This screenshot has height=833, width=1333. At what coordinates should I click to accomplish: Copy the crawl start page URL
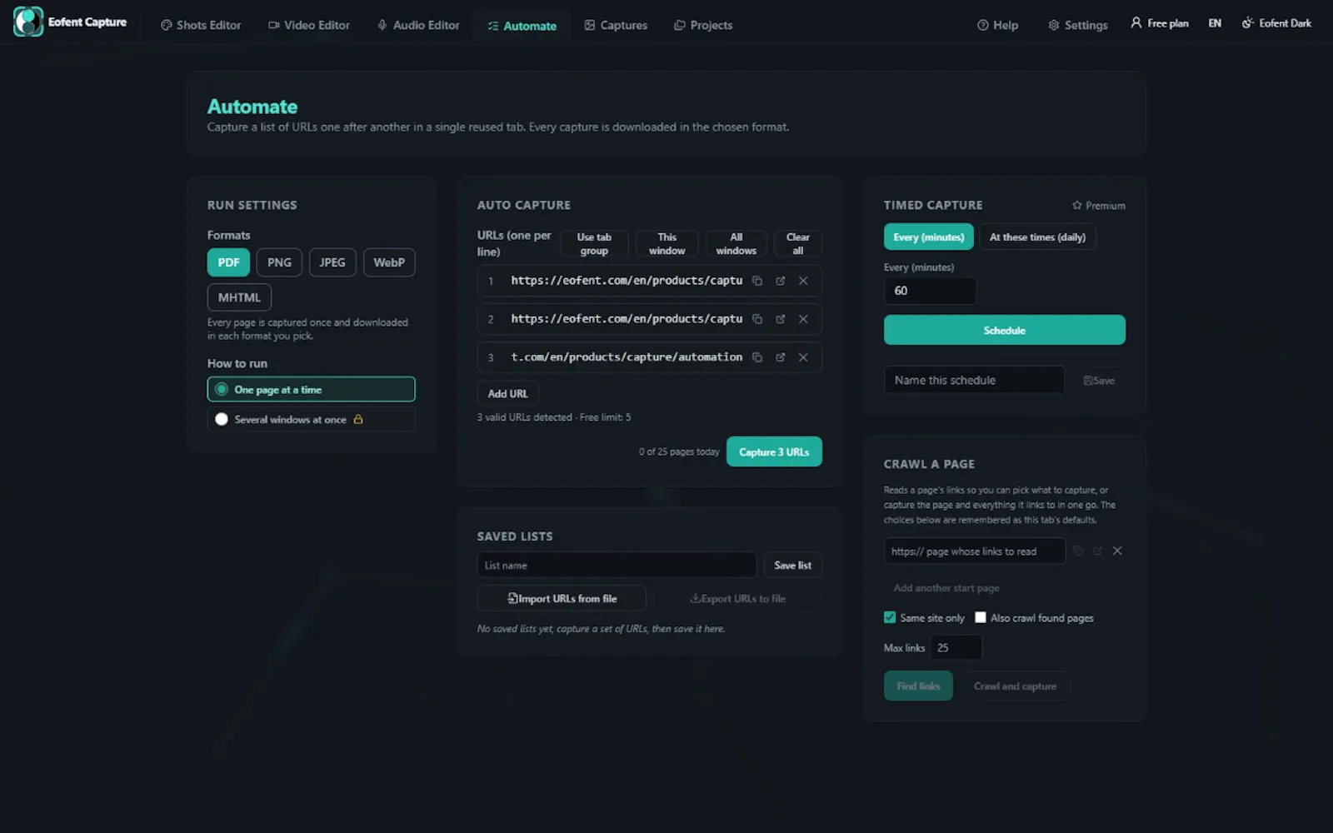[x=1078, y=551]
